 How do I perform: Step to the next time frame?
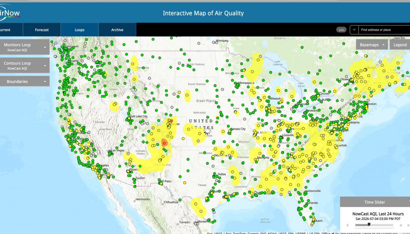point(408,225)
